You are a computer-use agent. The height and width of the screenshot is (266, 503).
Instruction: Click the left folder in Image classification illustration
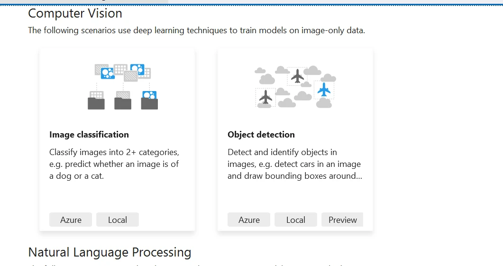tap(96, 103)
